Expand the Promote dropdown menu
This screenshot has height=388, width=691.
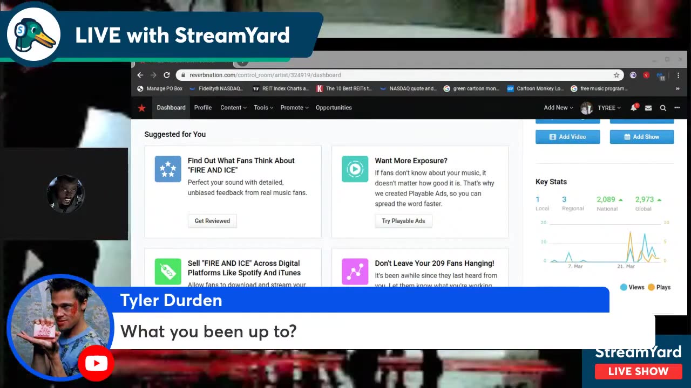coord(295,108)
